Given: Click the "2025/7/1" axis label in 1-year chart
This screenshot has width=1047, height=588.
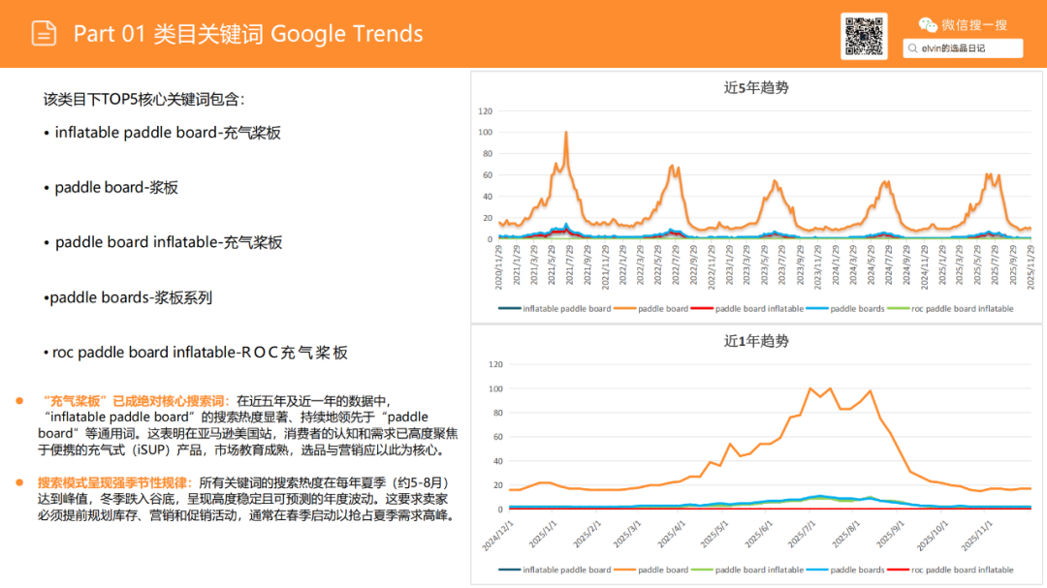Looking at the screenshot, I should point(802,533).
